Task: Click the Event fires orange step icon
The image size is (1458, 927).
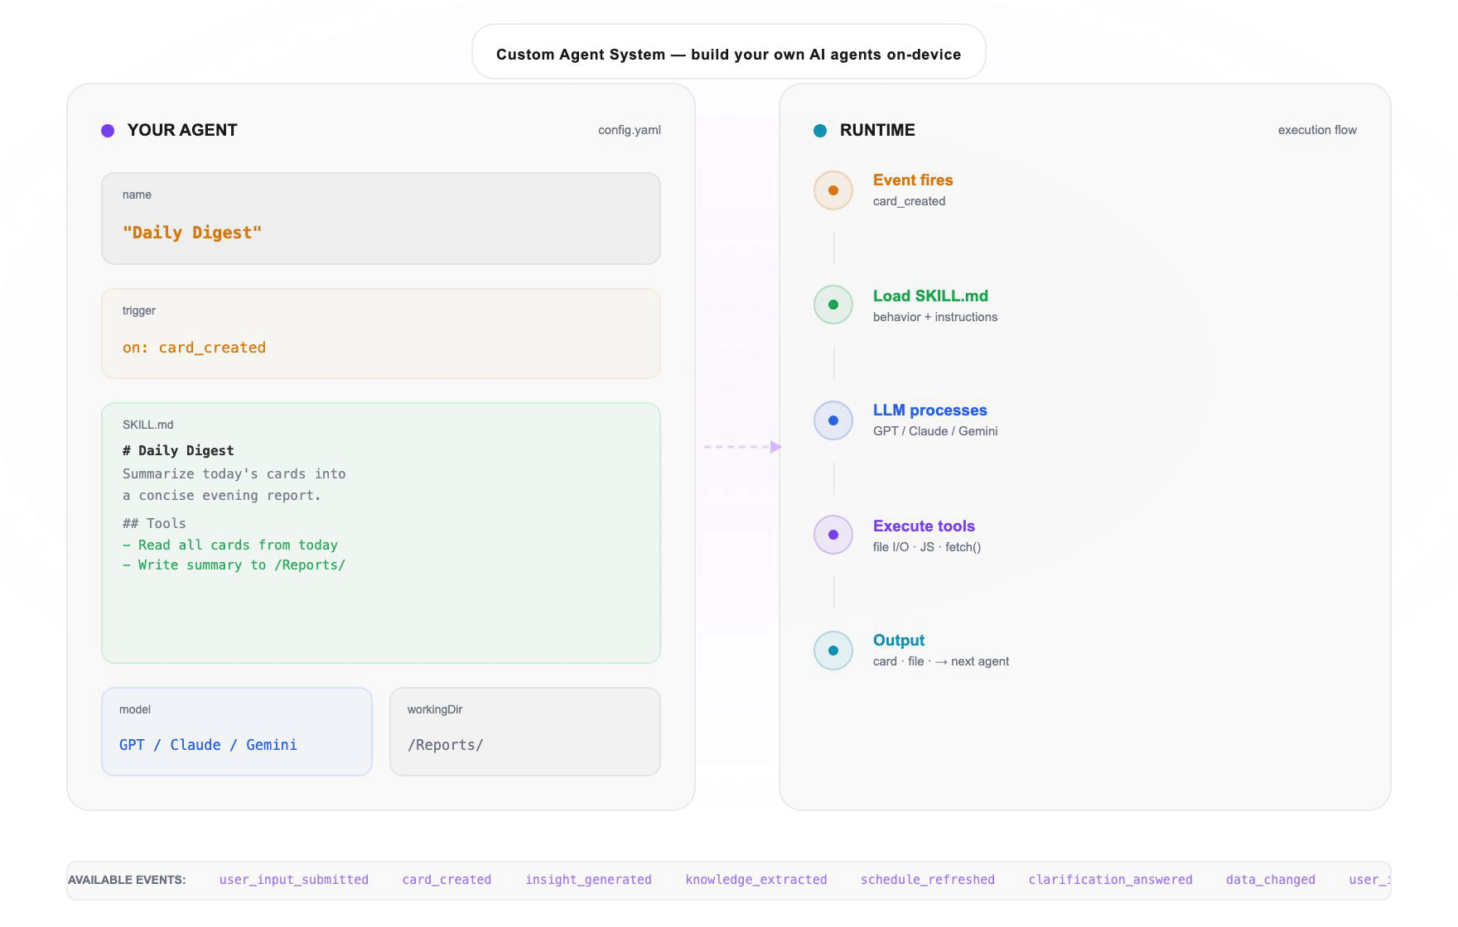Action: [833, 190]
